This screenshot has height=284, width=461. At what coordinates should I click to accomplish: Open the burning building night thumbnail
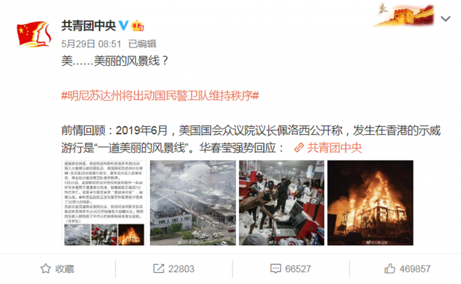coord(370,202)
